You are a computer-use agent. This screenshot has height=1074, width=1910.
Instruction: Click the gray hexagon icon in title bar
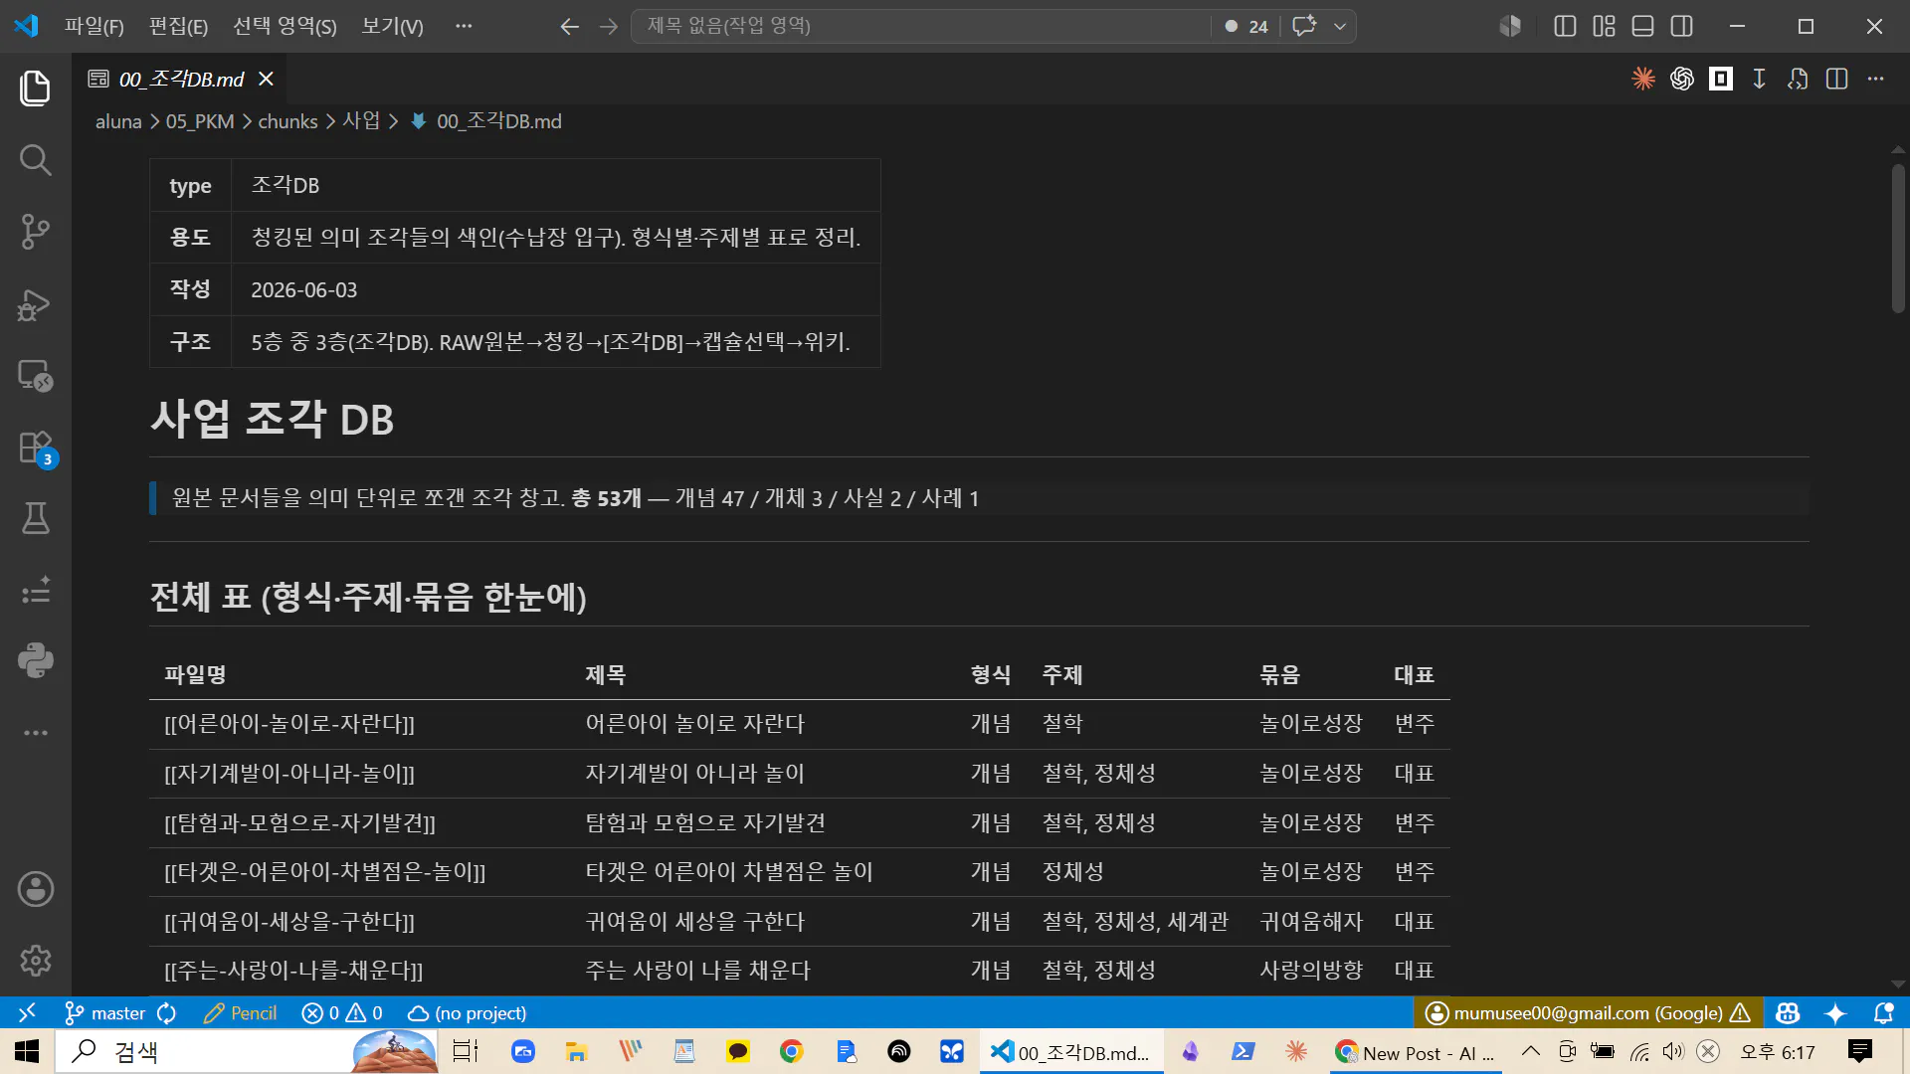1510,26
